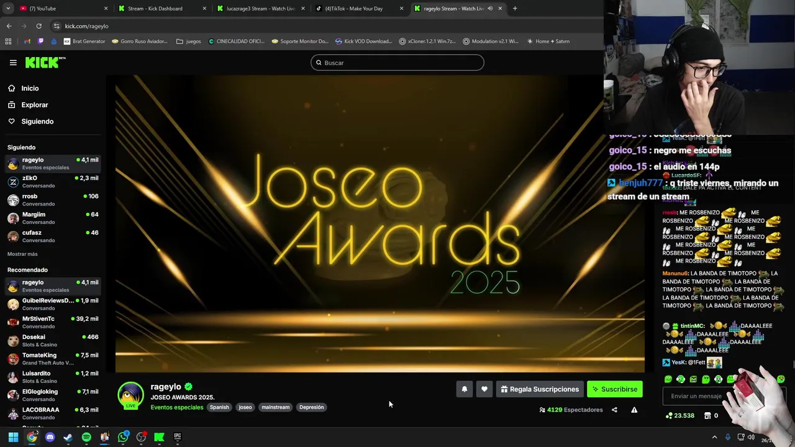The height and width of the screenshot is (447, 795).
Task: Click the channel points 23.538 icon
Action: (x=669, y=415)
